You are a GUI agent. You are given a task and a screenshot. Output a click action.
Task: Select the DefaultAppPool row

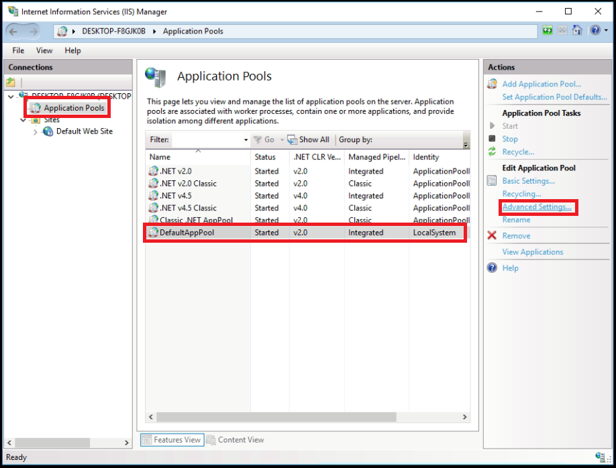click(307, 233)
